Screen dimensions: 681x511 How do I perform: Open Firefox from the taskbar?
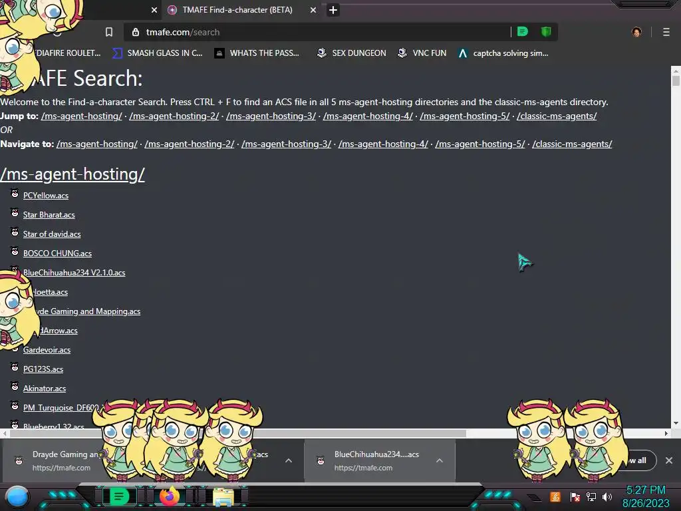[170, 496]
